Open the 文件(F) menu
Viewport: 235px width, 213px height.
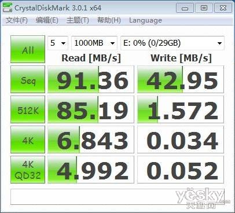coord(17,20)
